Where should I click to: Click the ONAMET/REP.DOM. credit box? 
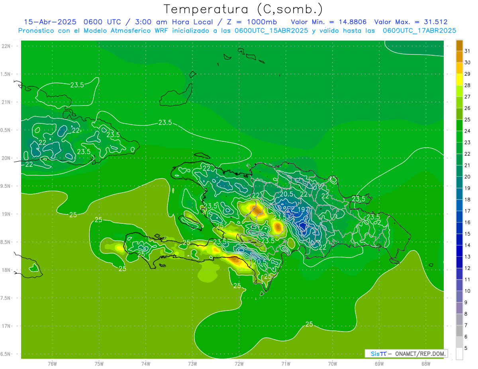coord(406,353)
